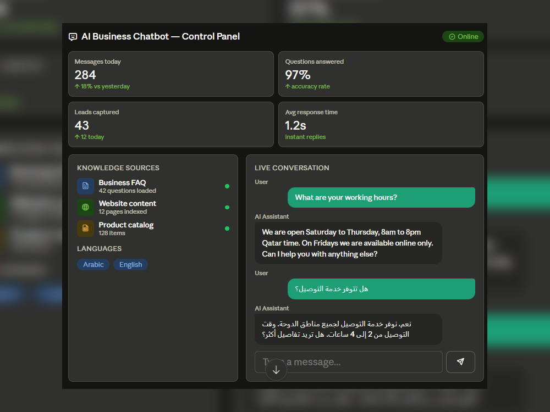Click the 'AI Business Chatbot — Control Panel' title

pos(161,36)
